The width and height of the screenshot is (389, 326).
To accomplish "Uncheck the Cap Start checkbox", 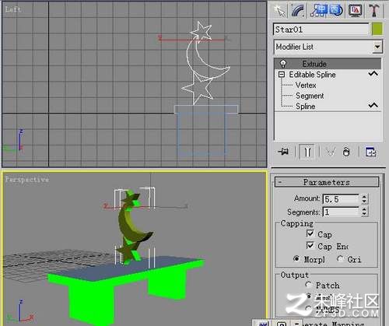I will coord(310,233).
